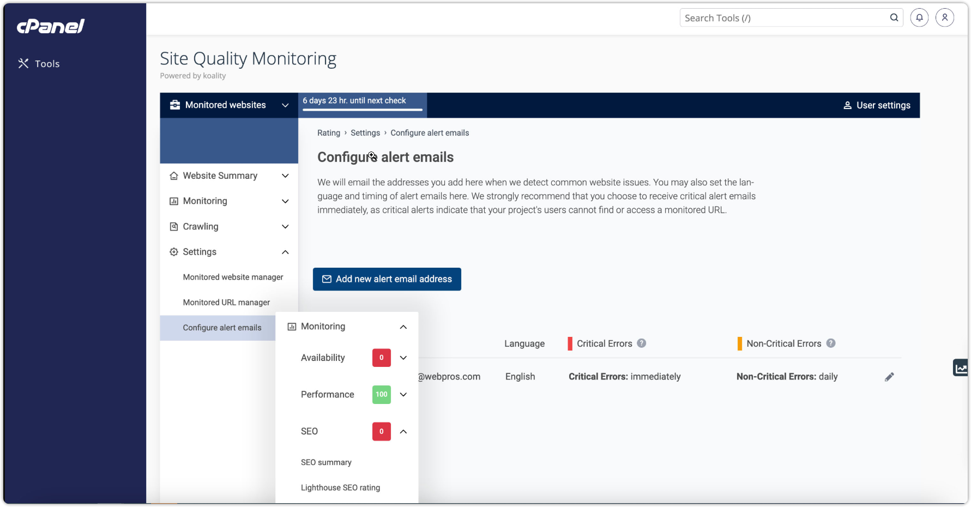This screenshot has width=971, height=507.
Task: Click Settings in the breadcrumb
Action: pyautogui.click(x=365, y=133)
